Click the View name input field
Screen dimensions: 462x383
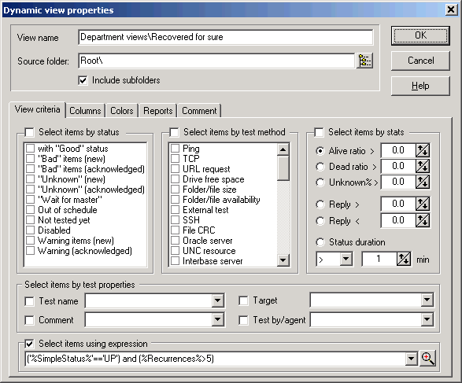pos(226,37)
